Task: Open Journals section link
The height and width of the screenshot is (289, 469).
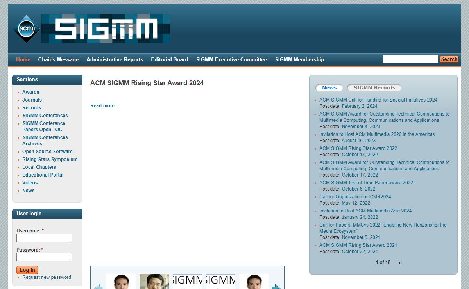Action: click(x=32, y=100)
